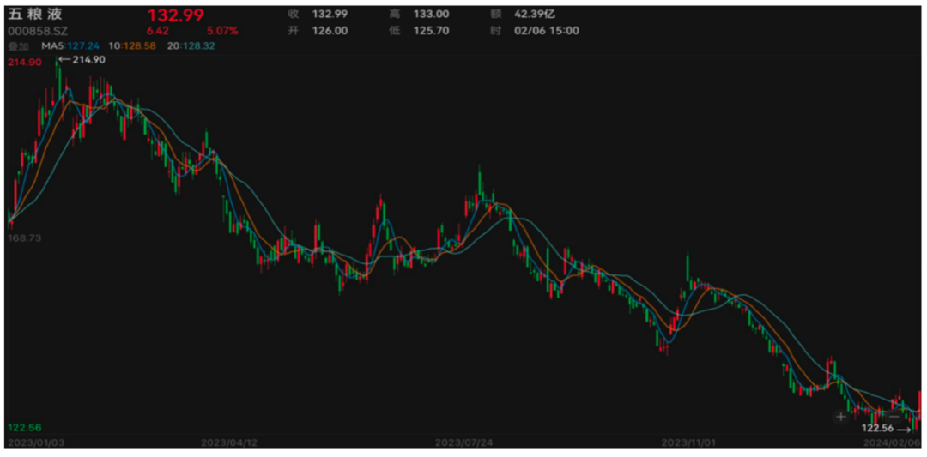Image resolution: width=927 pixels, height=457 pixels.
Task: Click the 2024/02/06 end date label
Action: 891,442
